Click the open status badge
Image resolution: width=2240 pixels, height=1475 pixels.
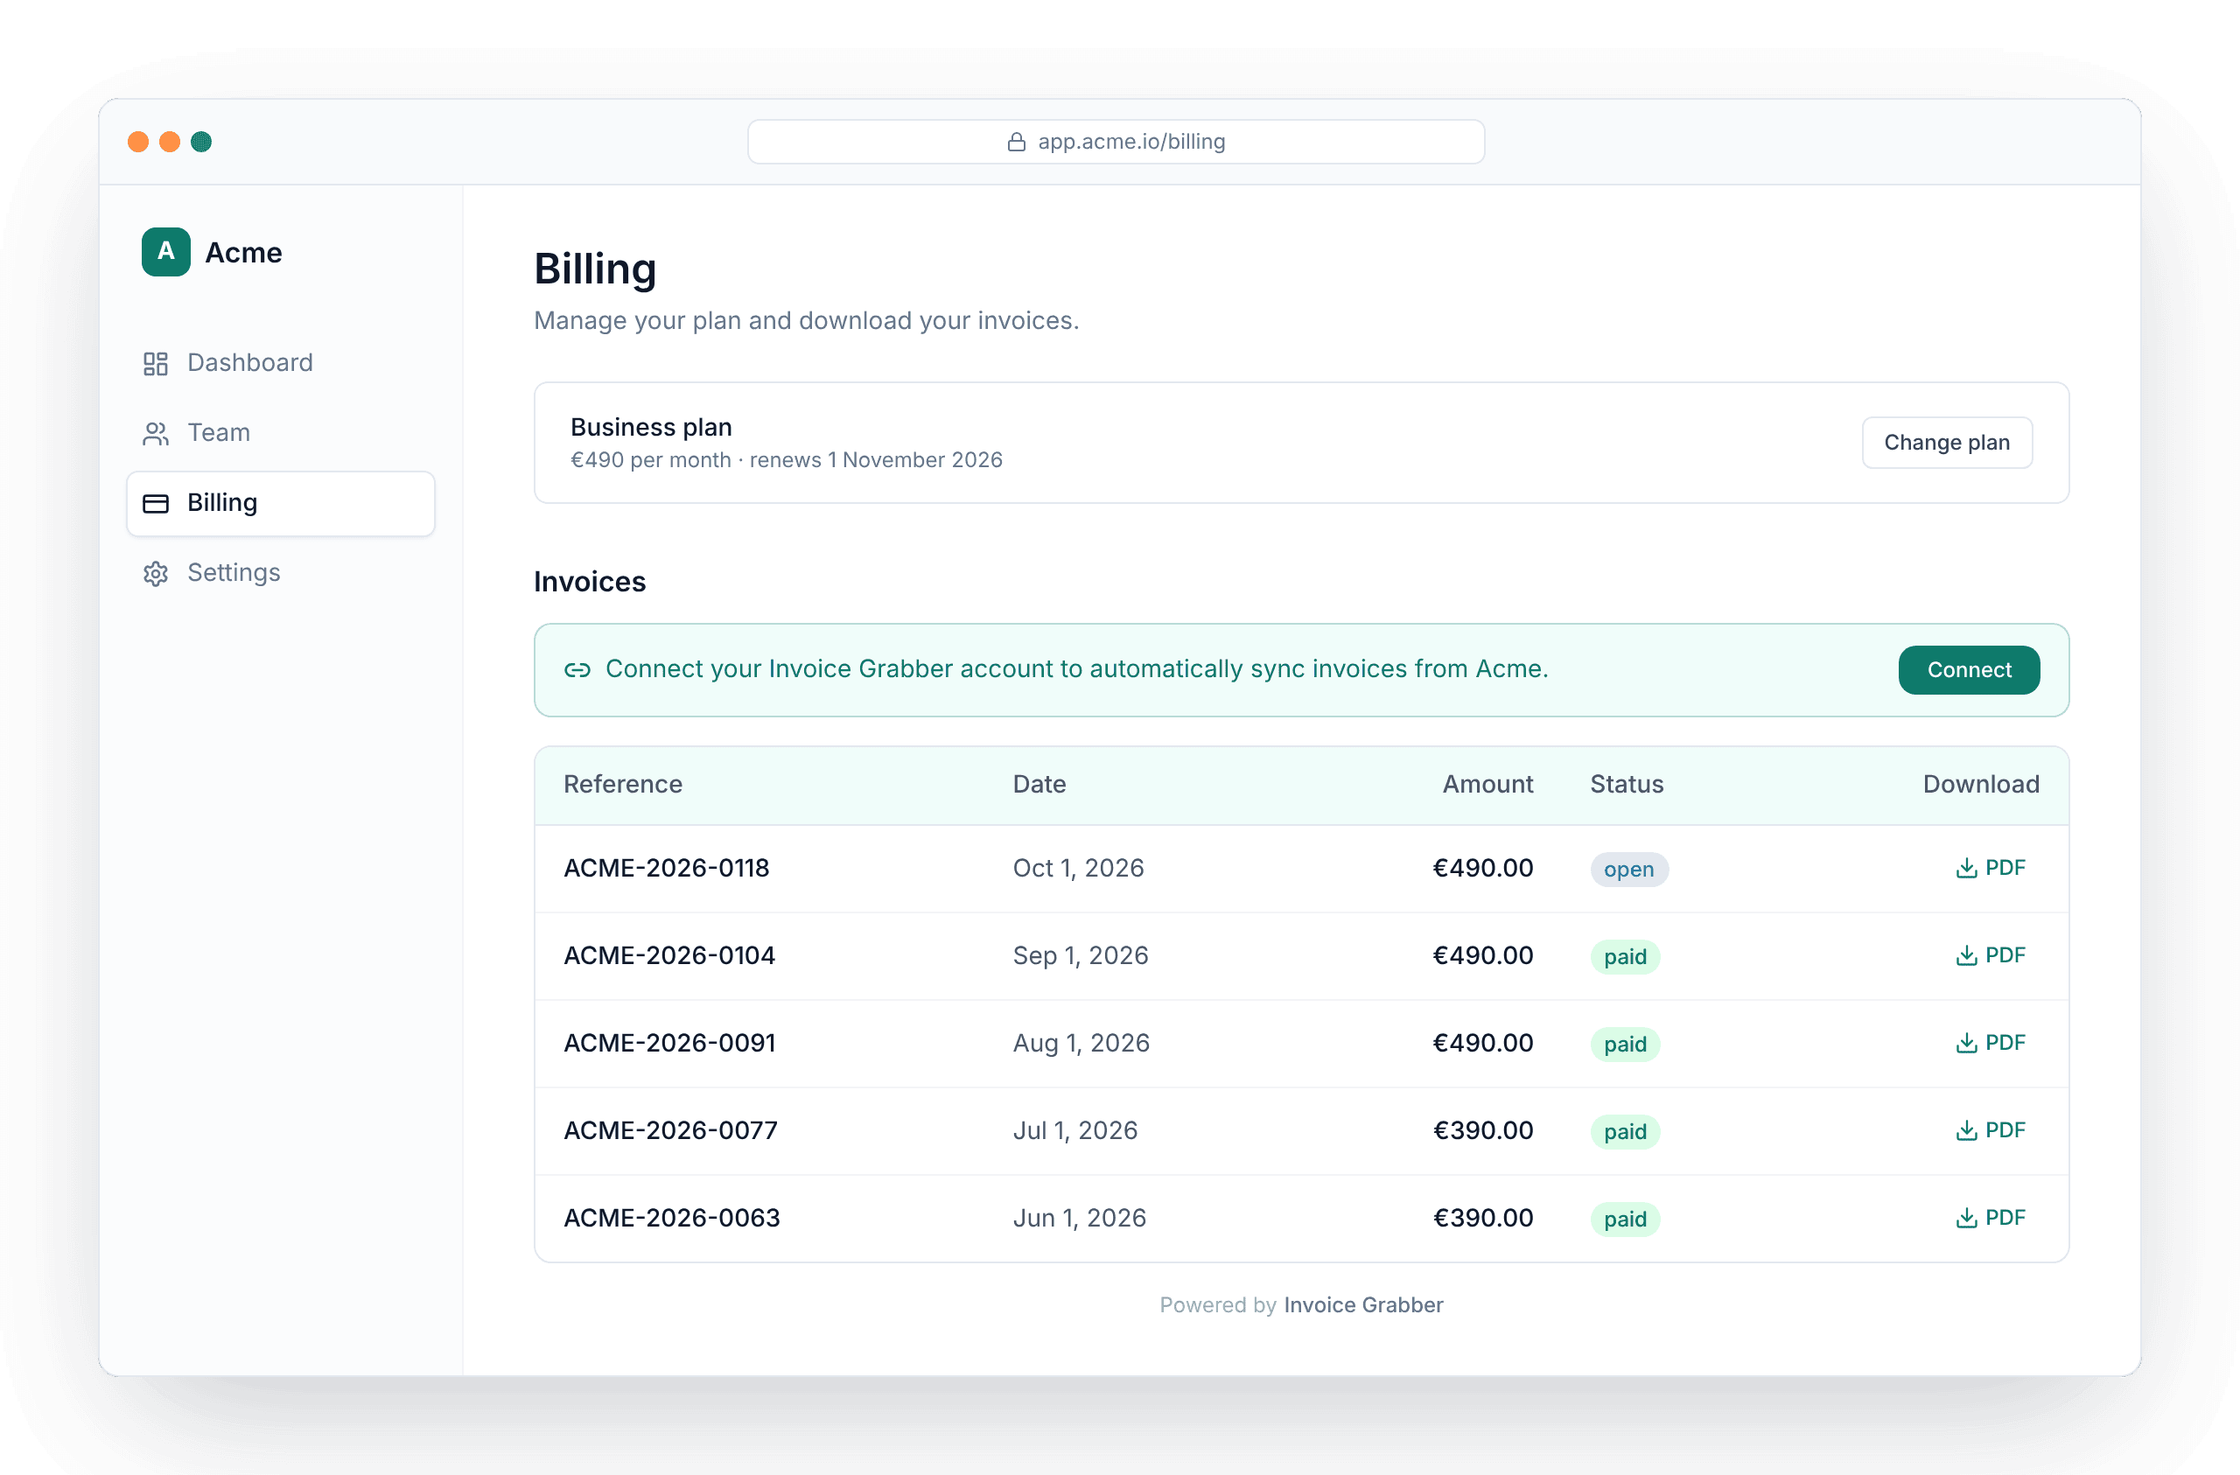[x=1629, y=870]
